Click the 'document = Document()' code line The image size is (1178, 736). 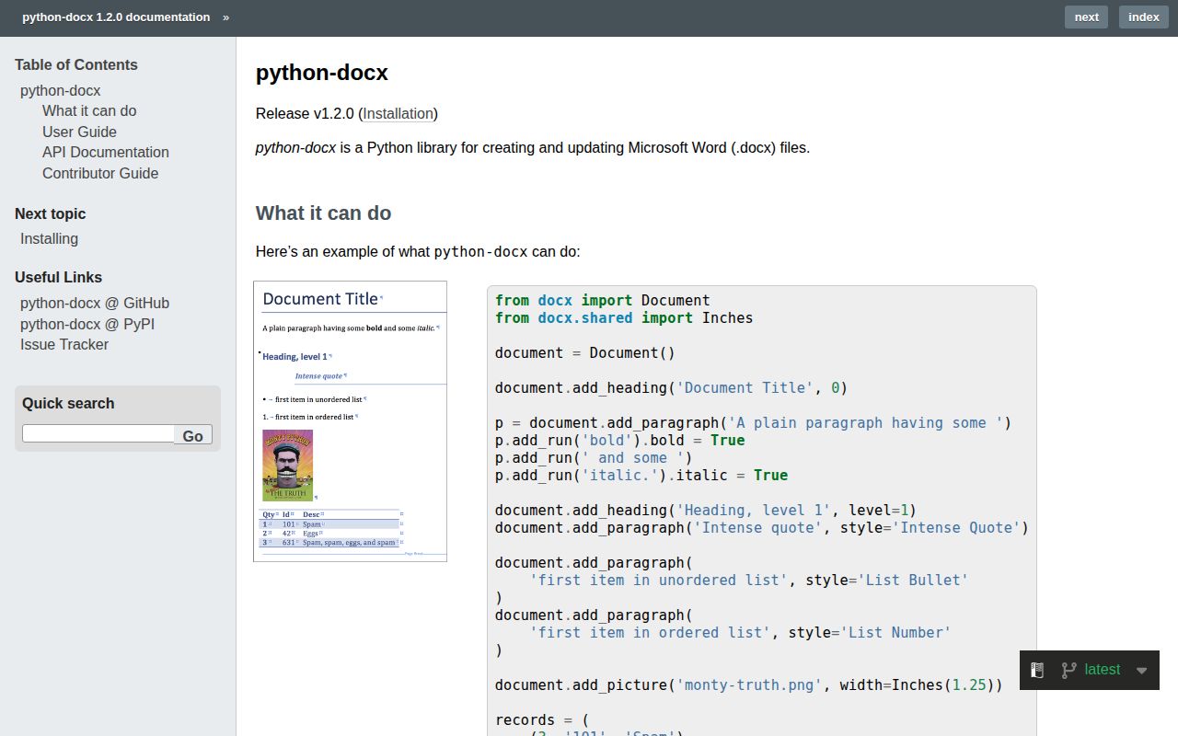click(x=585, y=352)
